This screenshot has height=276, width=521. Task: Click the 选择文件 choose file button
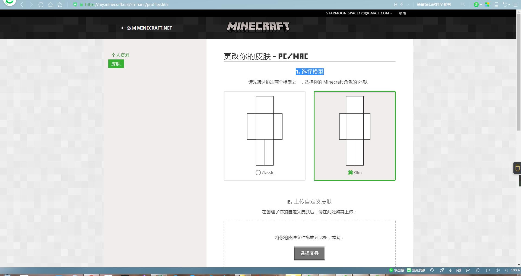click(x=309, y=253)
